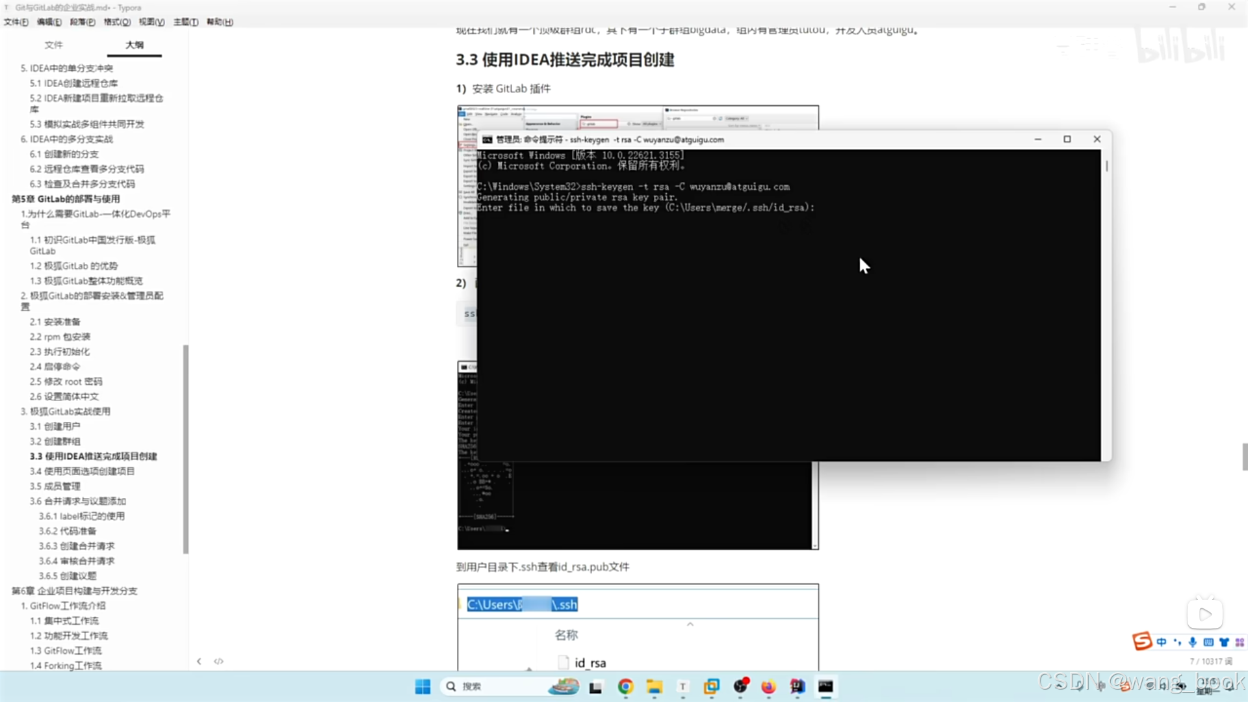Open the Windows Start menu
This screenshot has height=702, width=1248.
coord(422,686)
